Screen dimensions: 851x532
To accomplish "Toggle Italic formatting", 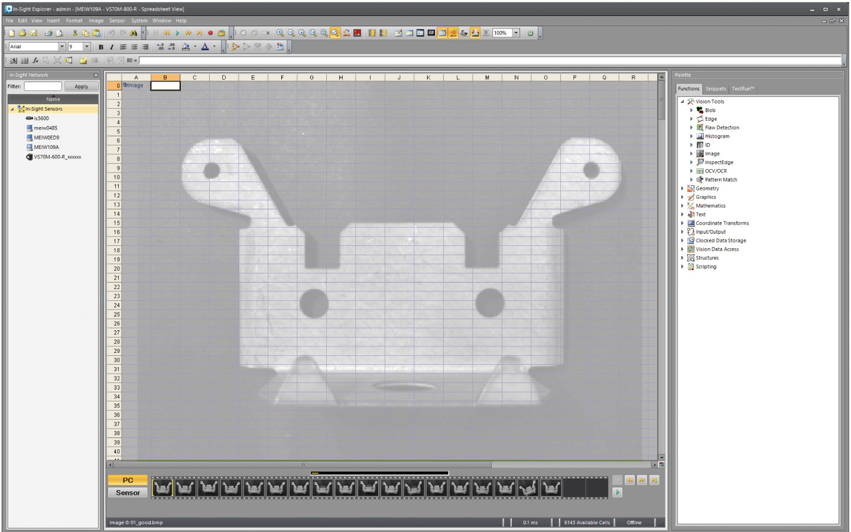I will tap(112, 47).
